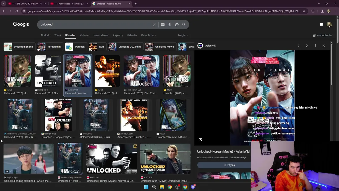Image resolution: width=339 pixels, height=191 pixels.
Task: Open Google Play Unlocked poster thumbnail
Action: 58,115
